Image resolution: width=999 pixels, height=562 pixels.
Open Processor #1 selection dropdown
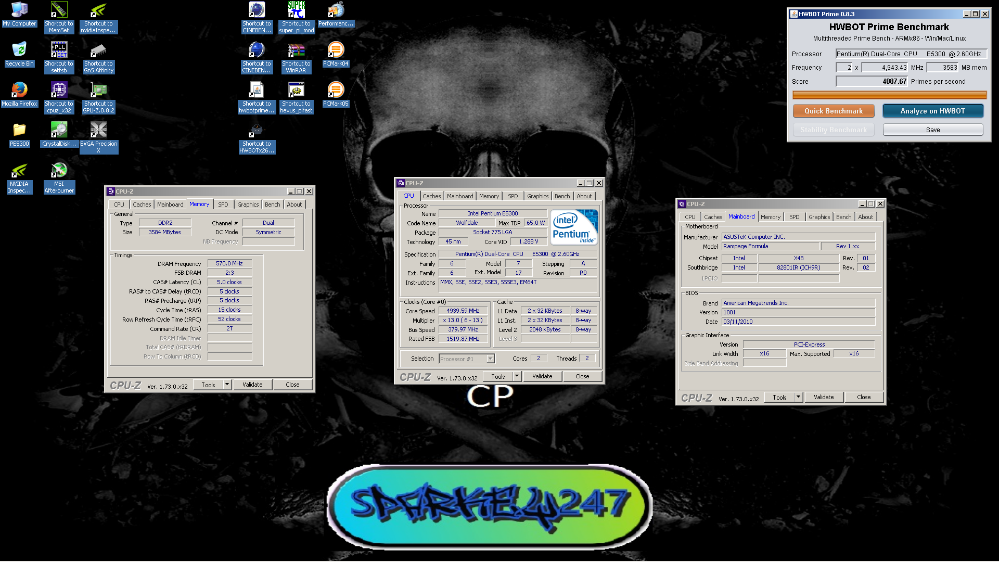pos(467,359)
